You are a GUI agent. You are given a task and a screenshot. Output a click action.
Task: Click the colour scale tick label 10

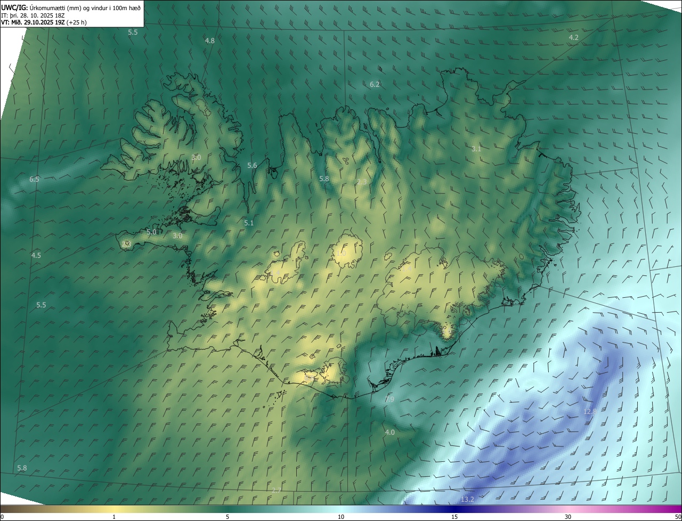(x=341, y=517)
